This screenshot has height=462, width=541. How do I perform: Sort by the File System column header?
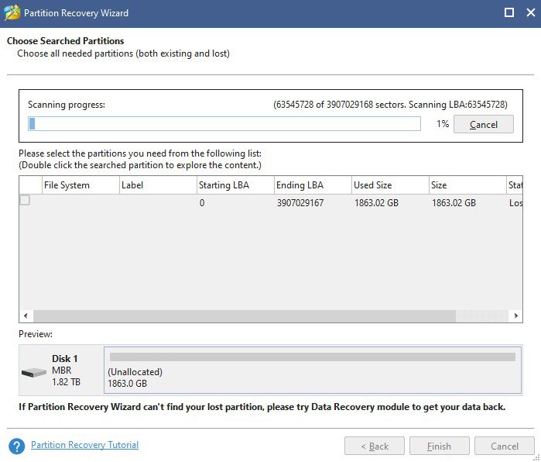[x=67, y=185]
